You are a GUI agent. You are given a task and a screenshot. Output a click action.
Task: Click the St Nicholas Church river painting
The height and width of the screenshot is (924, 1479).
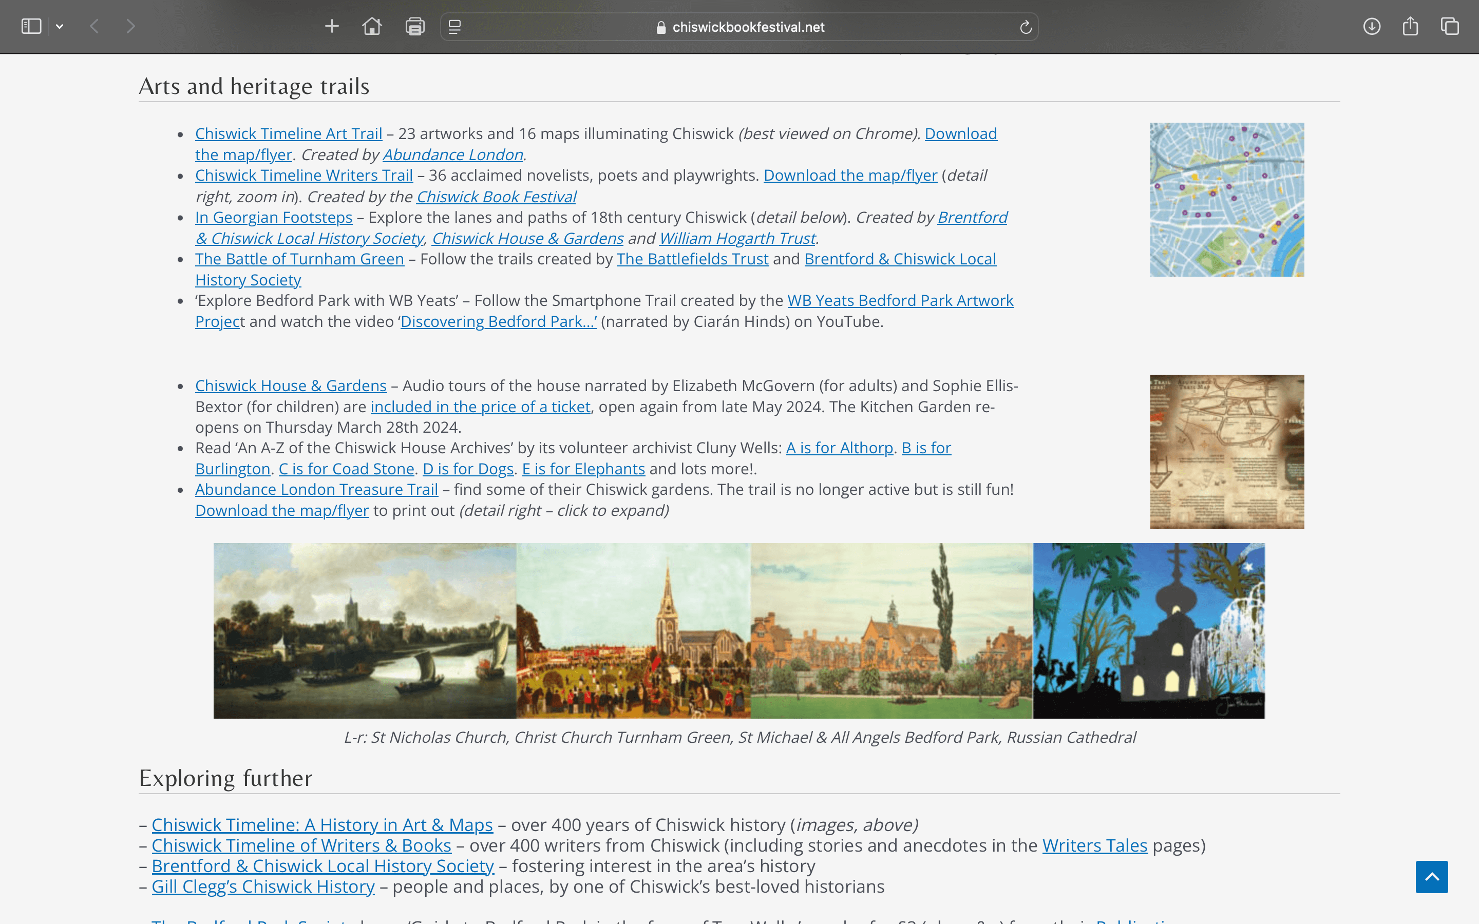(365, 631)
